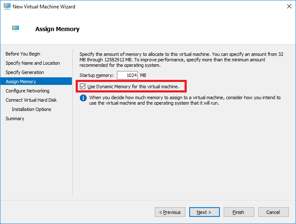The image size is (296, 224).
Task: Cancel the New Virtual Machine Wizard
Action: tap(273, 212)
